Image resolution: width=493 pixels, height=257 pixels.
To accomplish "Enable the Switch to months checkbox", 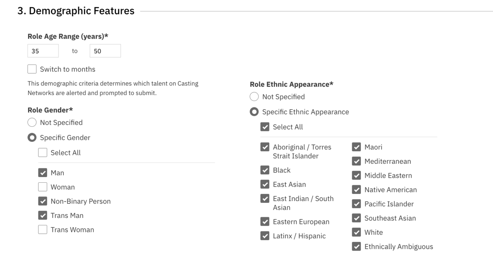I will [32, 69].
